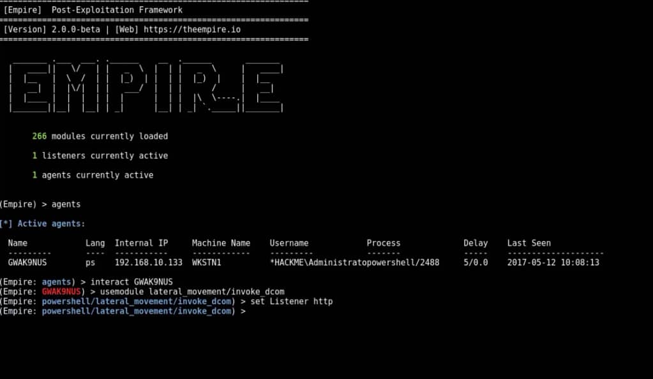Click the "1 listeners currently active" line

coord(100,156)
